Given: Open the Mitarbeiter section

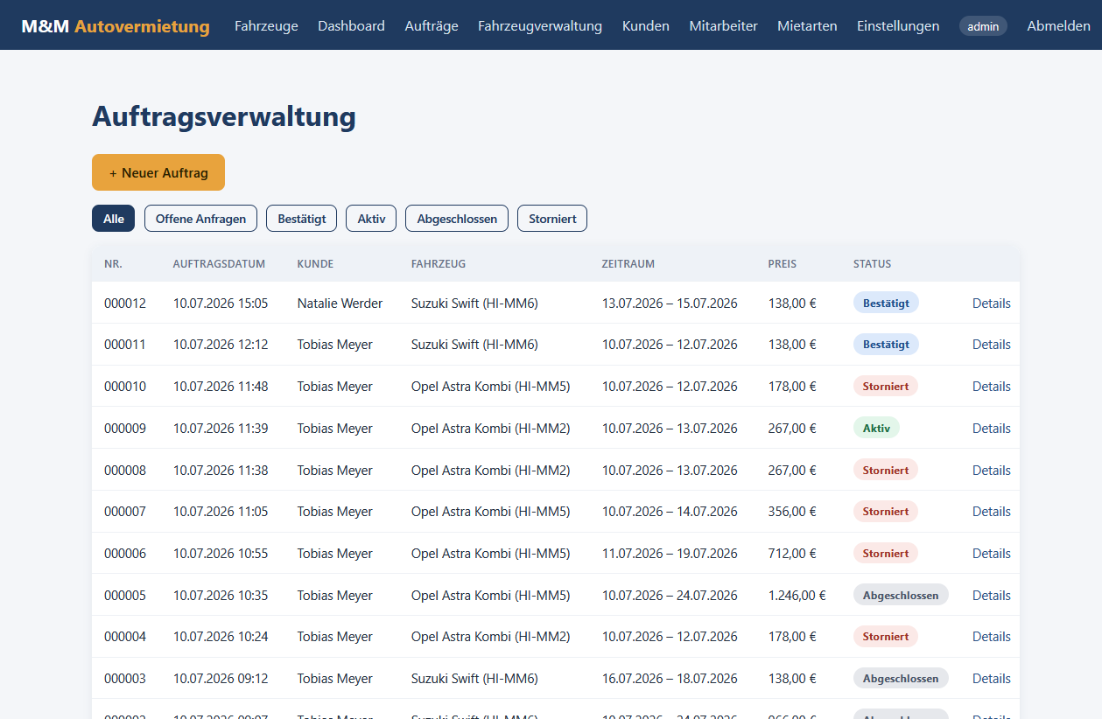Looking at the screenshot, I should [723, 26].
